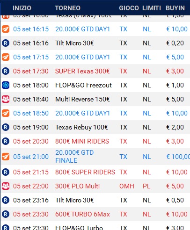
Task: Sort tournaments by TORNEO column header
Action: pos(68,8)
